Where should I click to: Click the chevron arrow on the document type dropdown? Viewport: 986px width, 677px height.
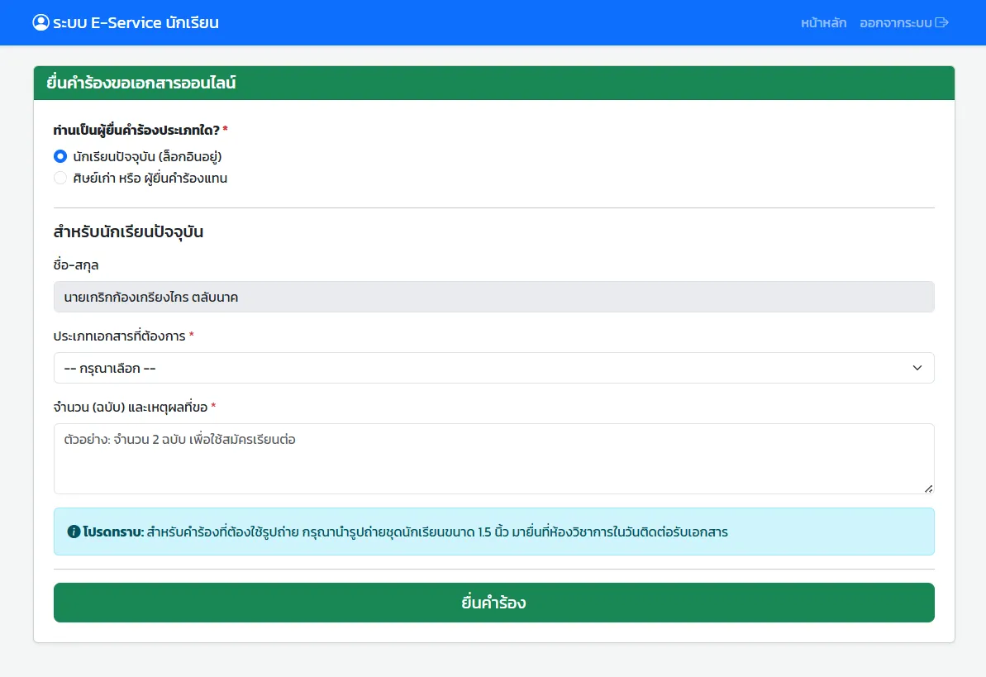coord(917,368)
